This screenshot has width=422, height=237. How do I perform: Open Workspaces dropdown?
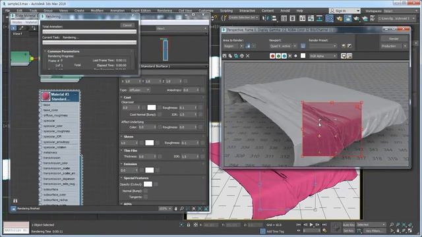tap(400, 11)
